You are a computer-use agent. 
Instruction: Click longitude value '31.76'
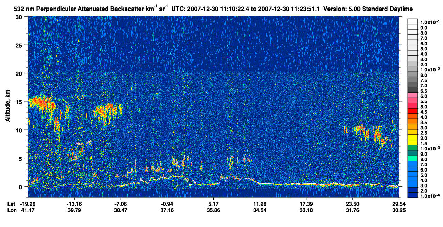pos(352,210)
